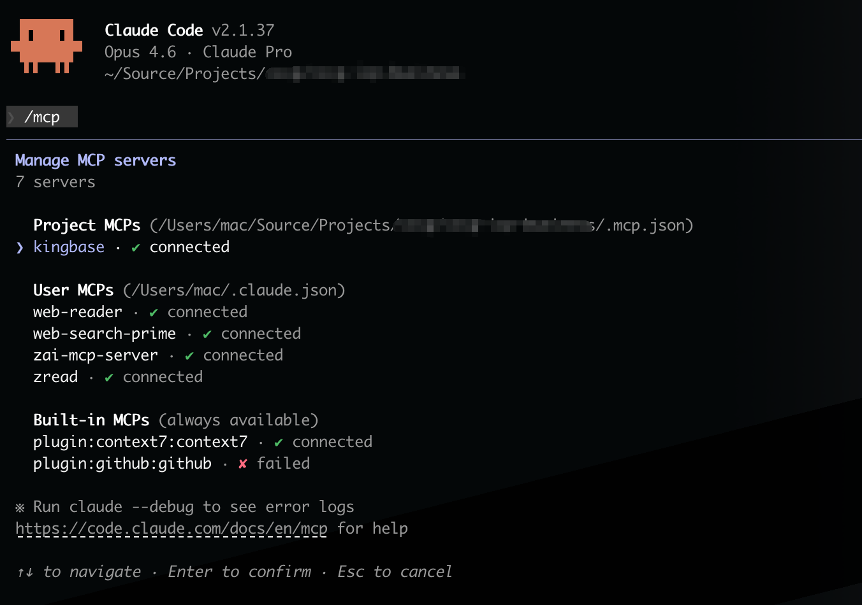The height and width of the screenshot is (605, 862).
Task: Click the green checkmark next to kingbase
Action: click(135, 248)
